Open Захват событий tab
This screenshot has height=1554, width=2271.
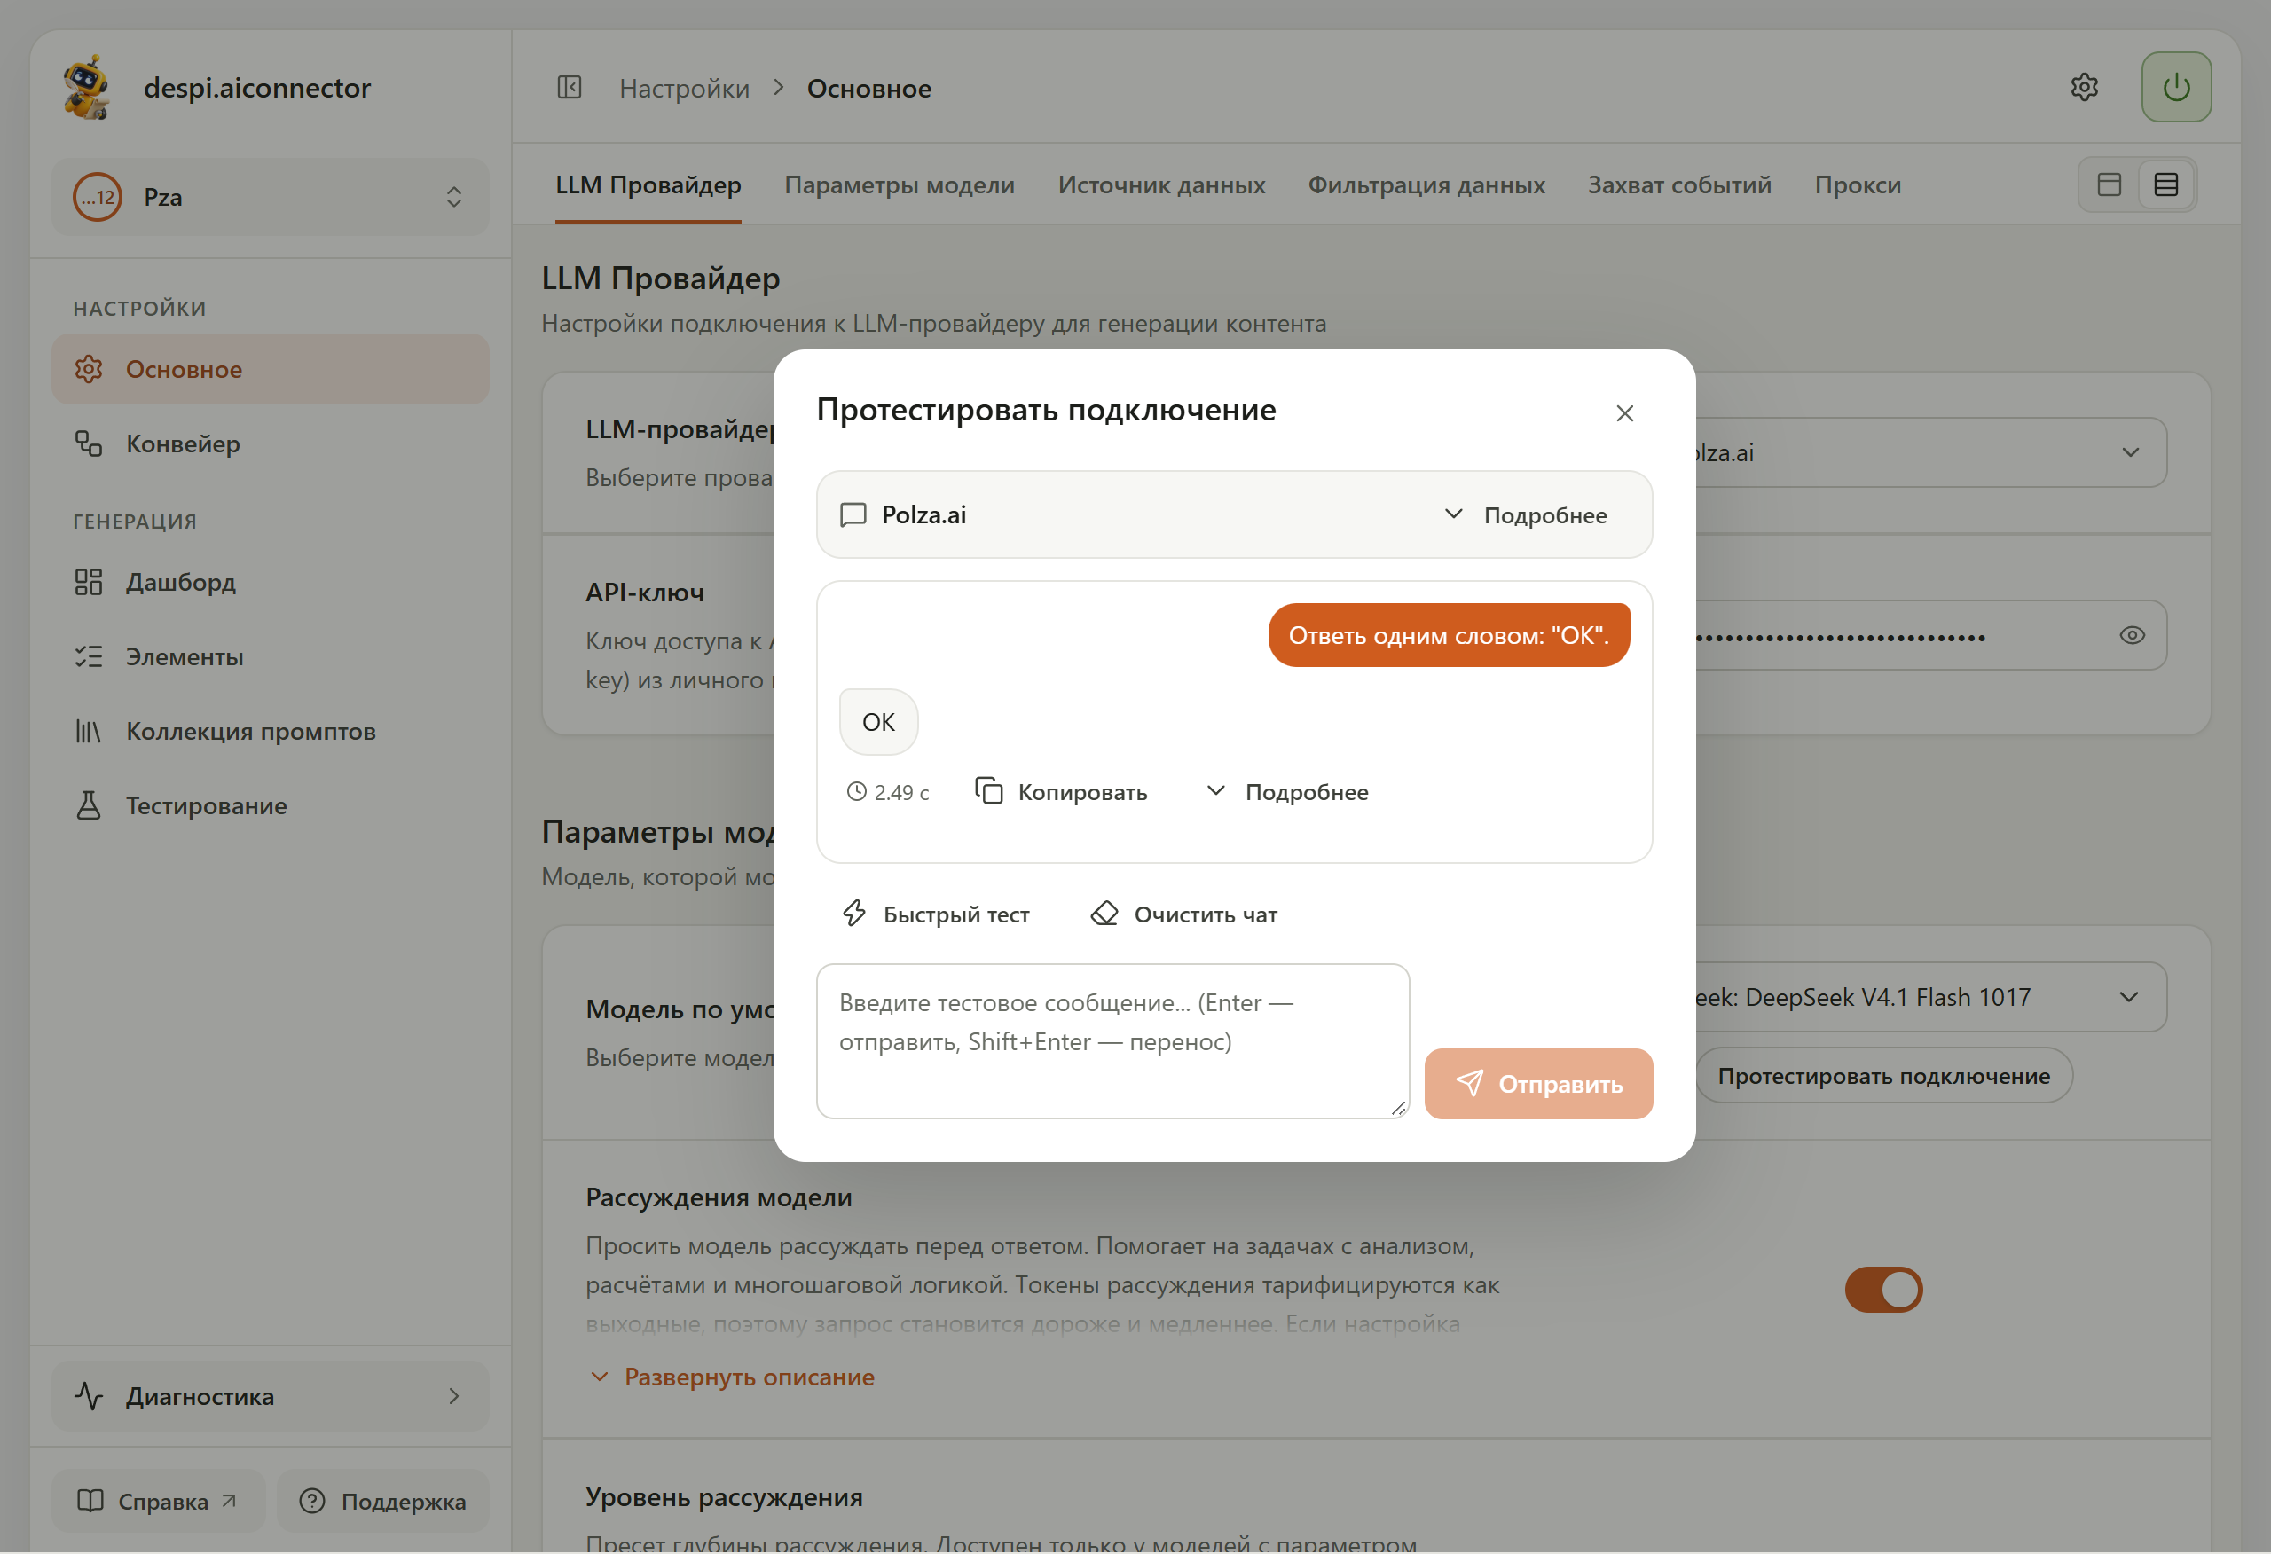tap(1678, 184)
